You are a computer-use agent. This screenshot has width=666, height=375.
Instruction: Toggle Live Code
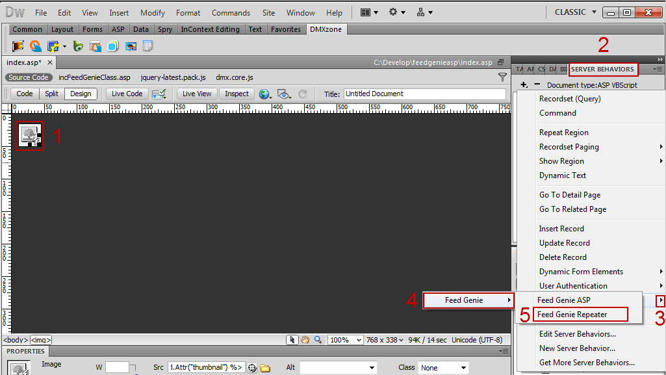click(x=127, y=94)
